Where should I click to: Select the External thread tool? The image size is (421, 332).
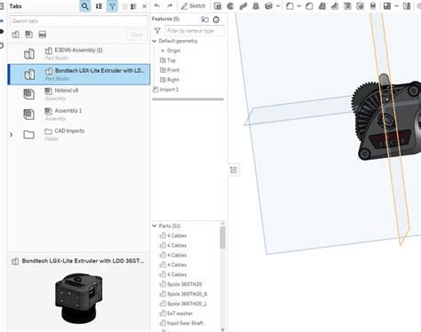(373, 6)
